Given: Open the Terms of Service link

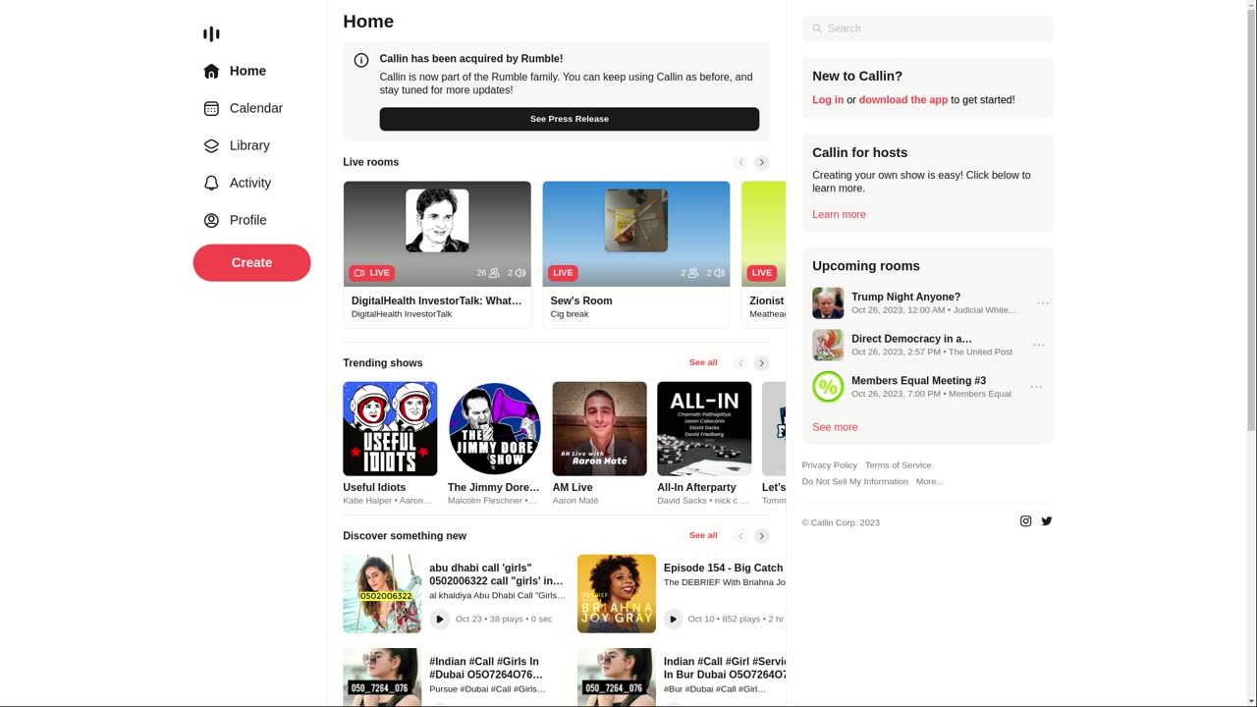Looking at the screenshot, I should point(899,465).
